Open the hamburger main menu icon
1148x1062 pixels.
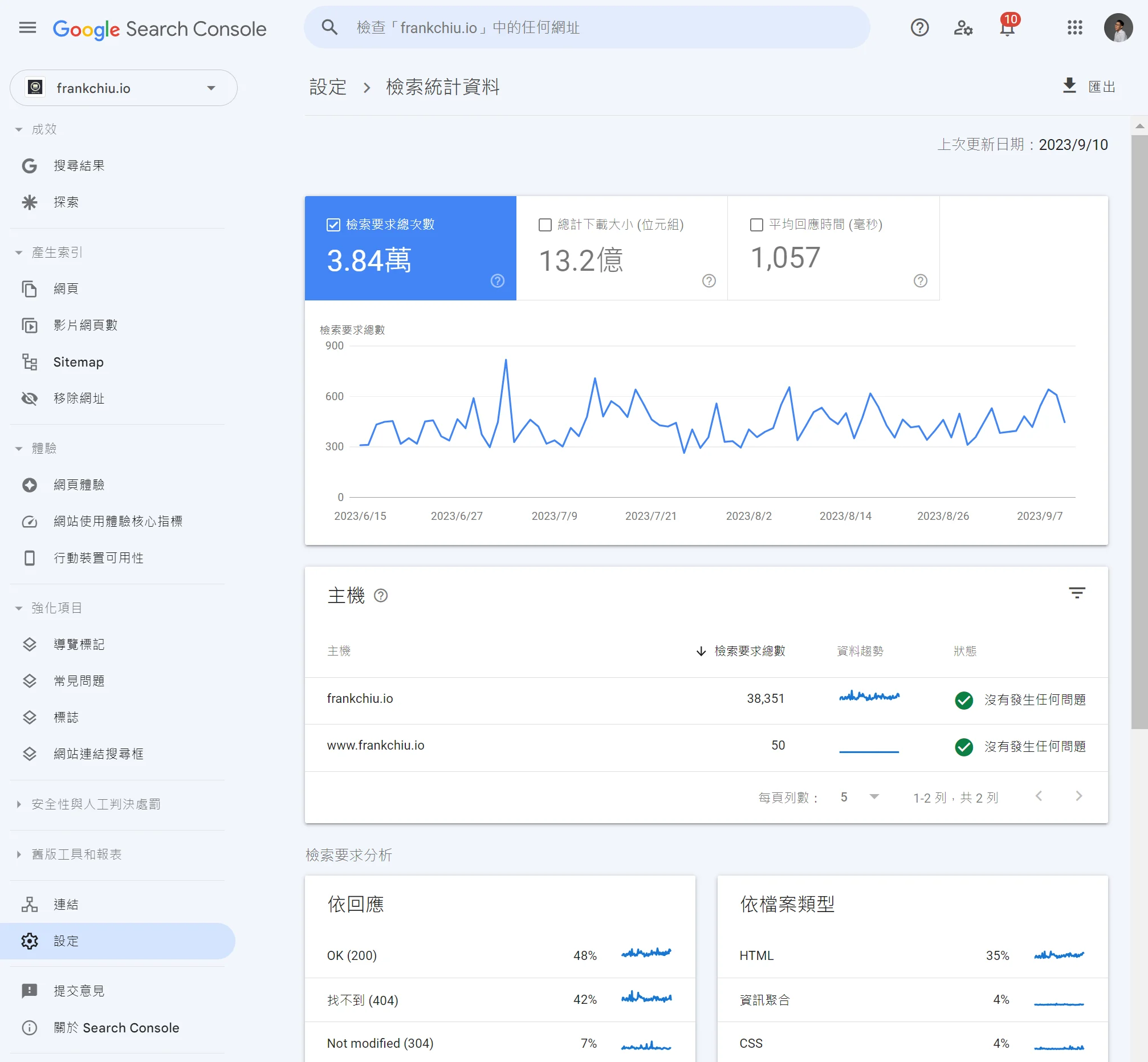pyautogui.click(x=27, y=27)
